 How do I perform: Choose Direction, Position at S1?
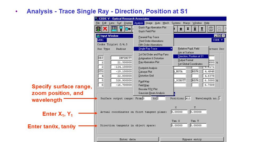pyautogui.click(x=191, y=56)
